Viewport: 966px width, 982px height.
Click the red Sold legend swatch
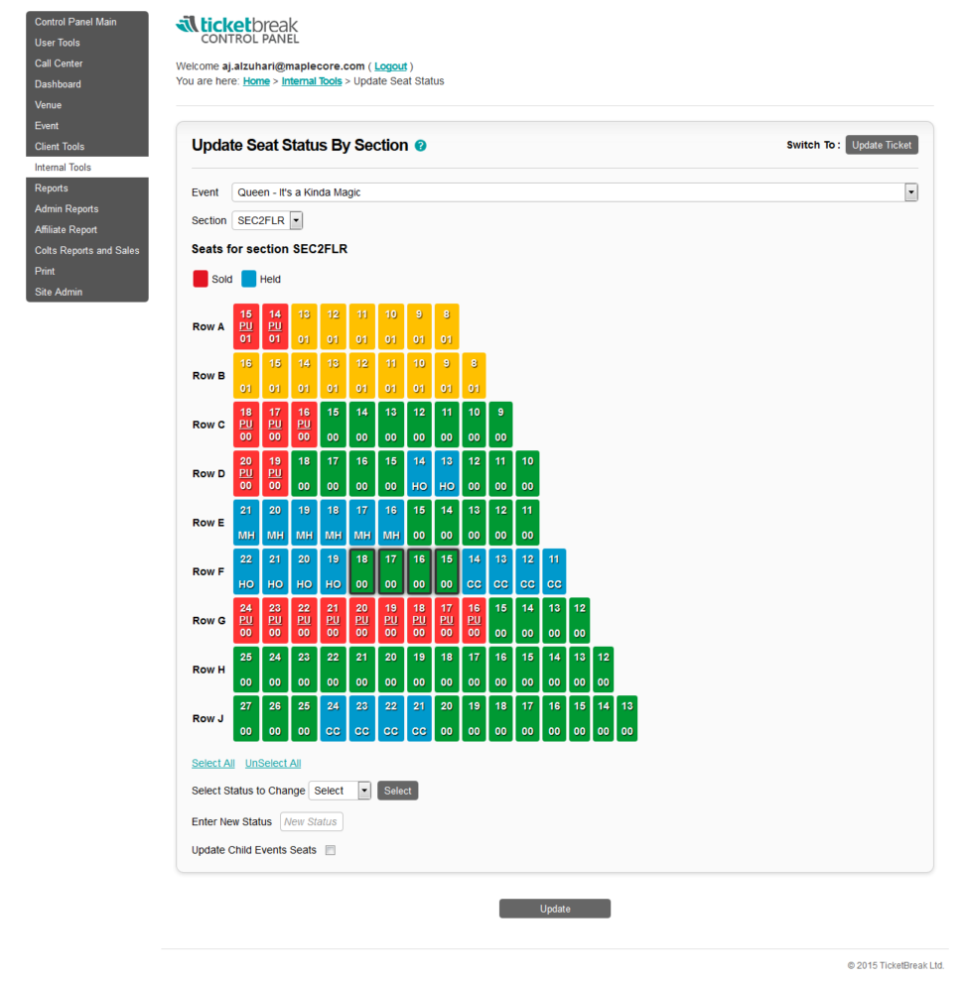pyautogui.click(x=200, y=280)
